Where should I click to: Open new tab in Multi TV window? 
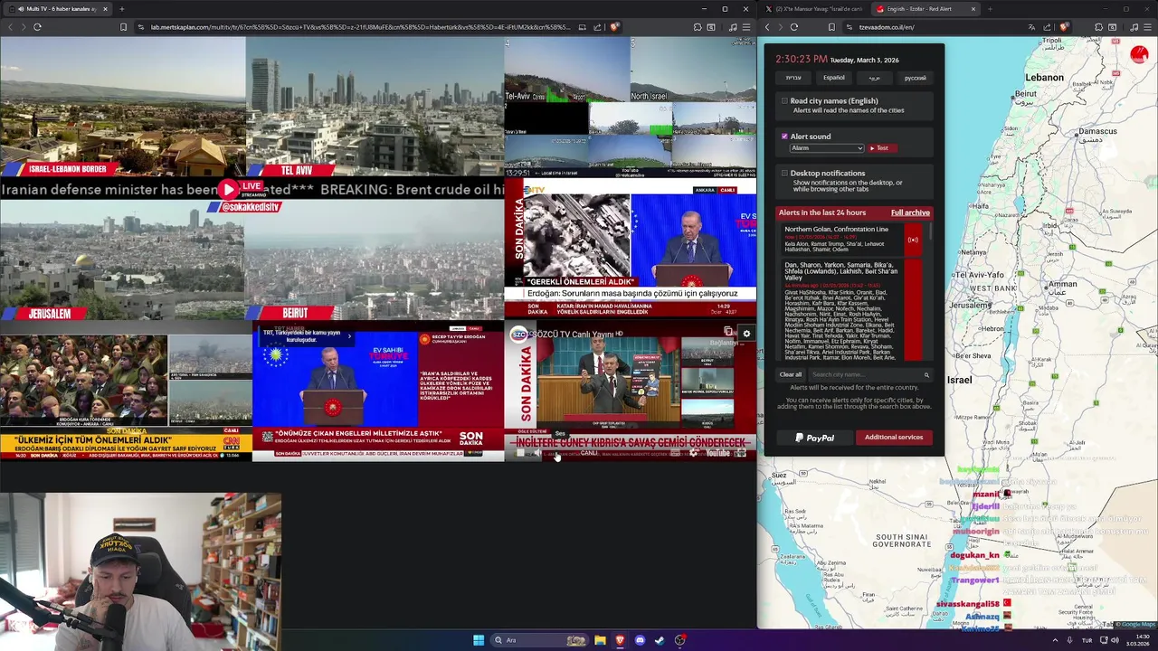tap(121, 9)
